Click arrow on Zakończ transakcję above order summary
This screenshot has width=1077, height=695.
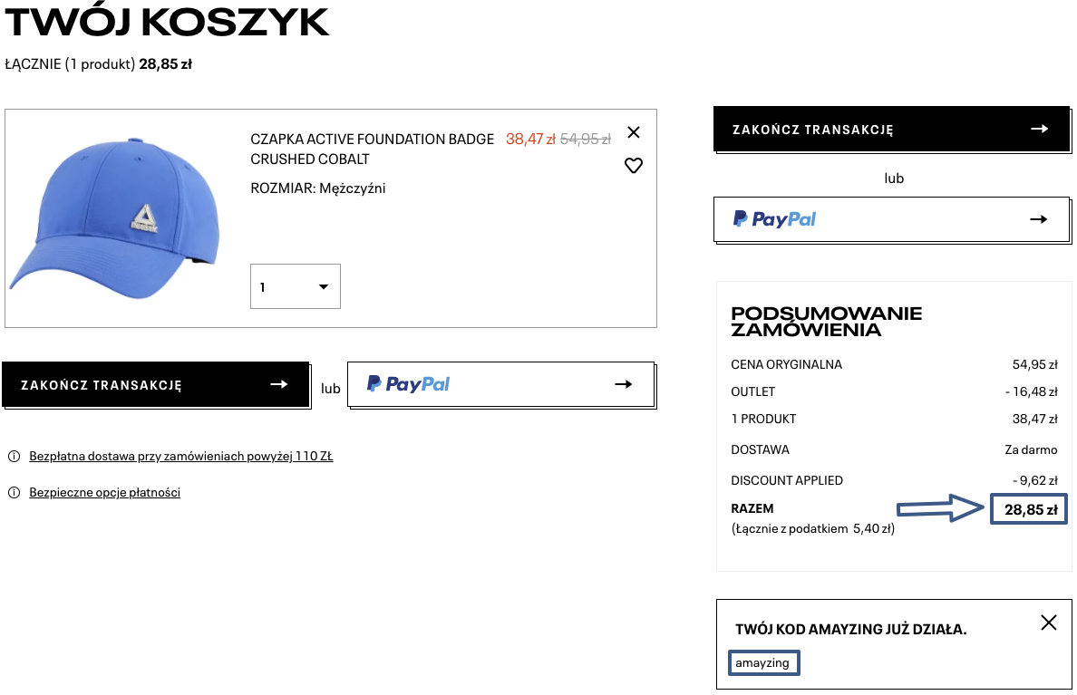(1040, 130)
